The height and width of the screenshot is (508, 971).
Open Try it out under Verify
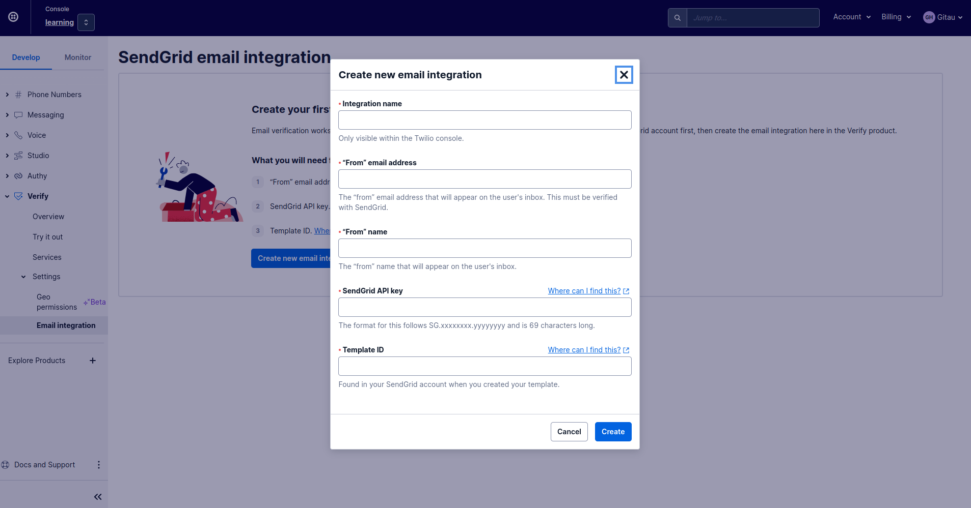[48, 237]
